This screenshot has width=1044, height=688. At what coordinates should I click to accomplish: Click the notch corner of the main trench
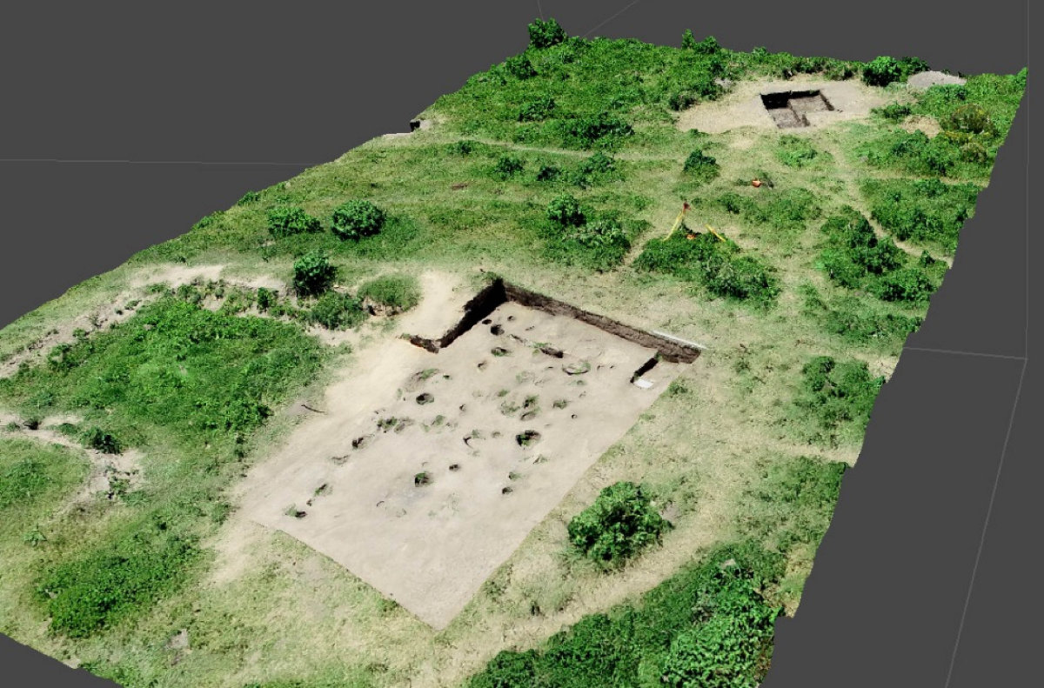pos(438,344)
